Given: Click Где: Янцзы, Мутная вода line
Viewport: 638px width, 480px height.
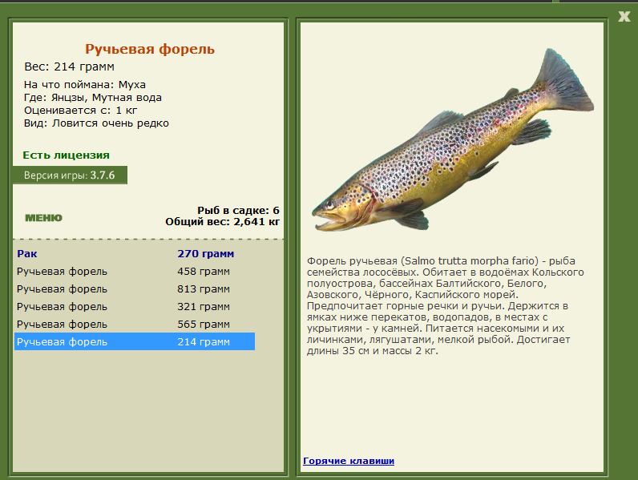Looking at the screenshot, I should 93,98.
